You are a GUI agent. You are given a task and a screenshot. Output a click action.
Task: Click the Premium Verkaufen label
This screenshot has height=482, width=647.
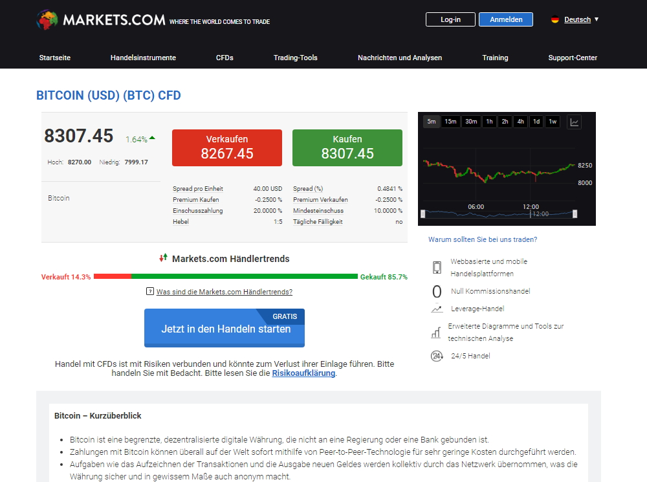pos(321,200)
